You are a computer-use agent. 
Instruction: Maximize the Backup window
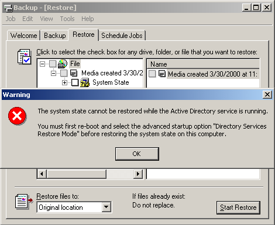256,8
